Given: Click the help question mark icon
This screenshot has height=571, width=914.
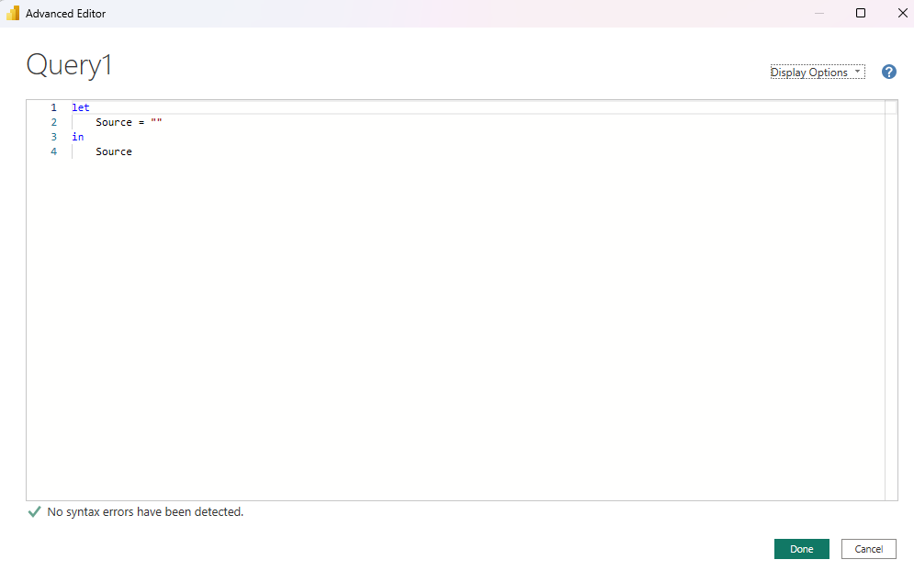Looking at the screenshot, I should [x=888, y=71].
